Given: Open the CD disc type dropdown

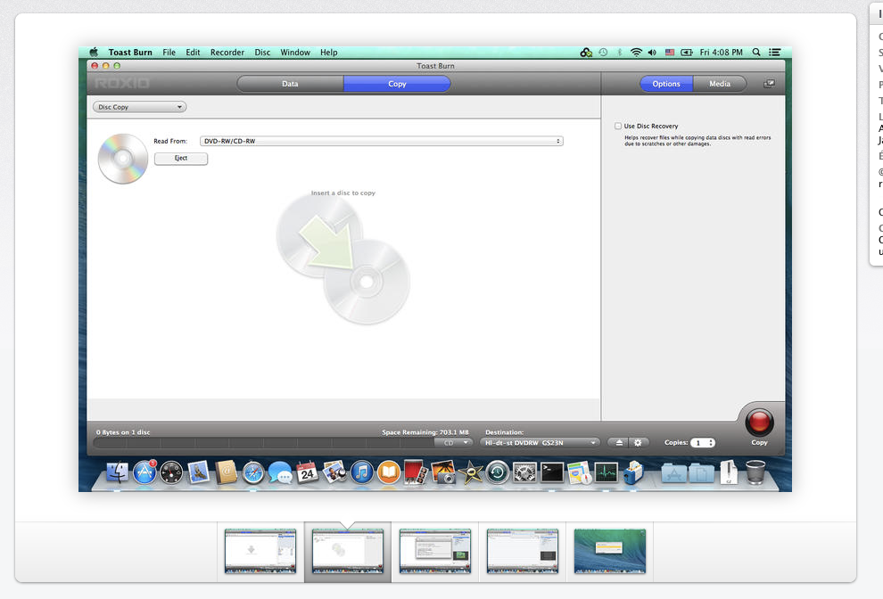Looking at the screenshot, I should click(453, 443).
